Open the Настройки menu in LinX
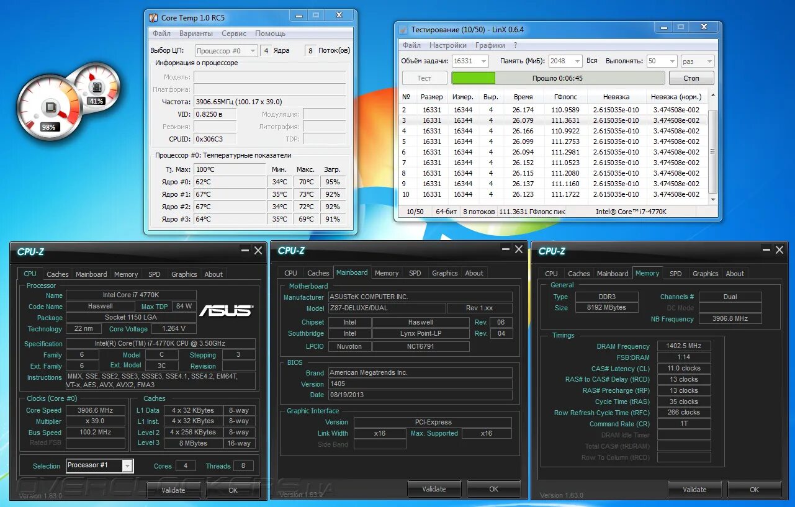The width and height of the screenshot is (795, 507). 448,45
